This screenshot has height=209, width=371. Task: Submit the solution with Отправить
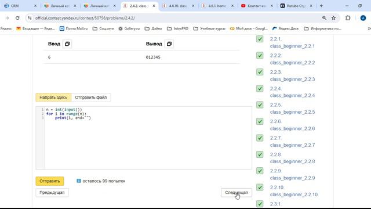pos(50,181)
